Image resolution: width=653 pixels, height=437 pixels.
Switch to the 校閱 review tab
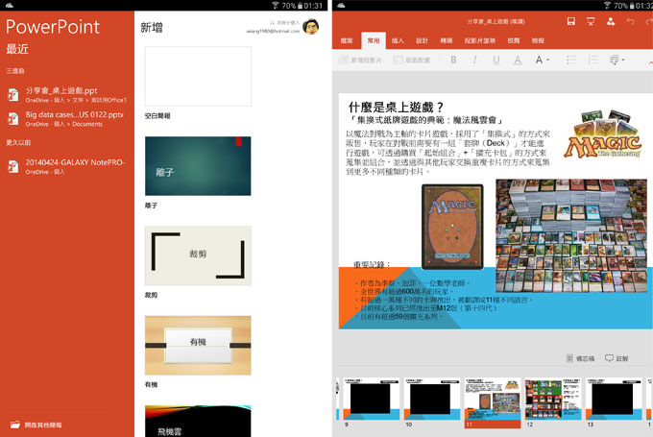pyautogui.click(x=514, y=41)
